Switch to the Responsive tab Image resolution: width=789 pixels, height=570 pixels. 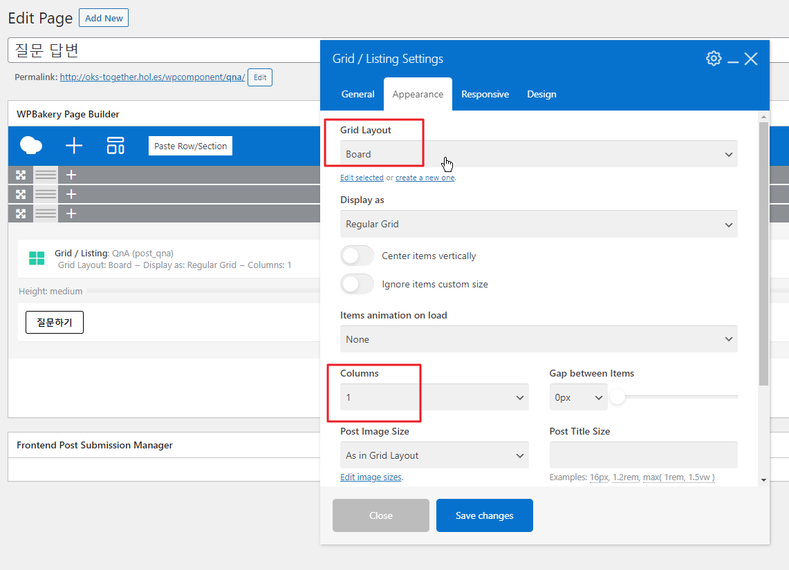485,94
